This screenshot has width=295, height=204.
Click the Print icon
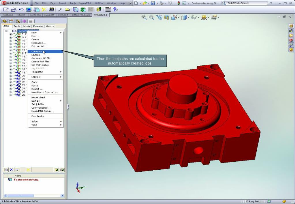click(161, 3)
